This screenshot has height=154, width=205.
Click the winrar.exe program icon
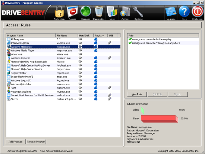pyautogui.click(x=9, y=54)
